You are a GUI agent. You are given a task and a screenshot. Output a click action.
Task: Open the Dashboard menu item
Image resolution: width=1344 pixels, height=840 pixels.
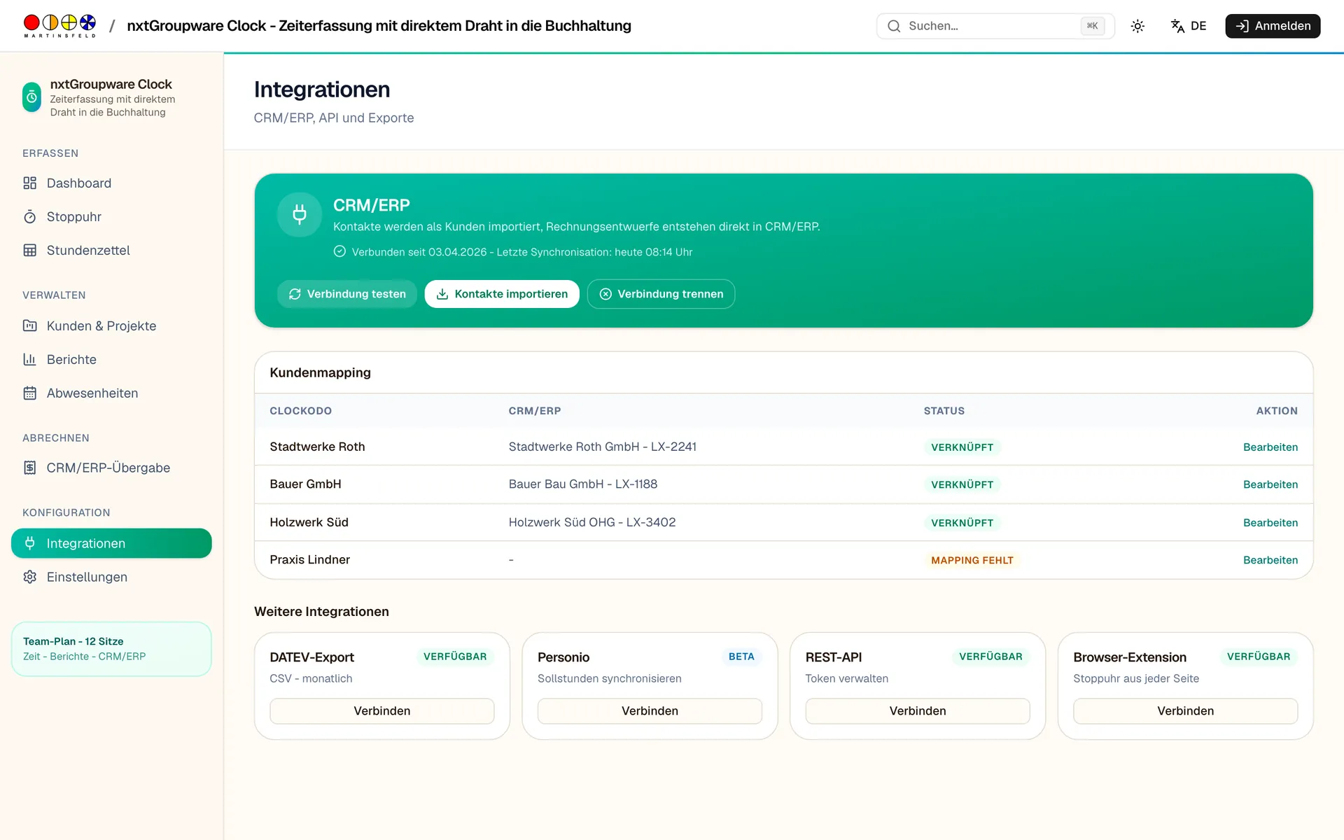tap(111, 183)
